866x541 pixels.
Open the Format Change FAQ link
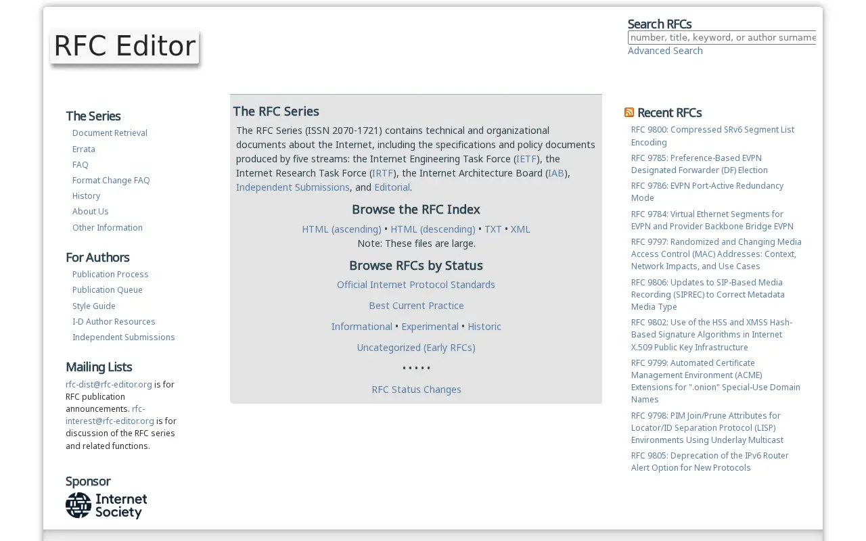[111, 181]
